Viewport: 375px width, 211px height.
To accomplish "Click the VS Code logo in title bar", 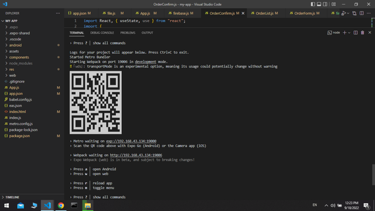I will (x=5, y=4).
